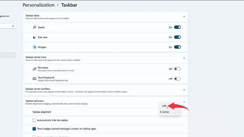
Task: Click the Search magnifier icon in Taskbar items
Action: [x=34, y=27]
